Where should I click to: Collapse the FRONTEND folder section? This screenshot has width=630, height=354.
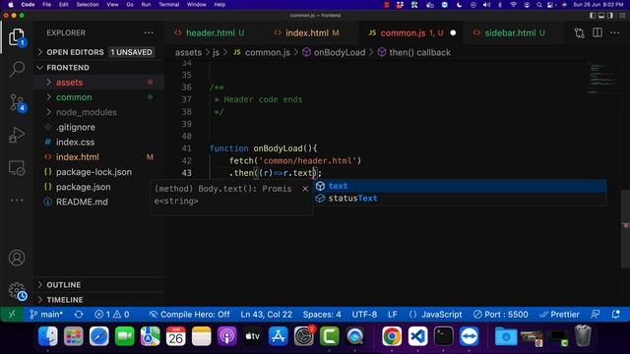tap(100, 68)
